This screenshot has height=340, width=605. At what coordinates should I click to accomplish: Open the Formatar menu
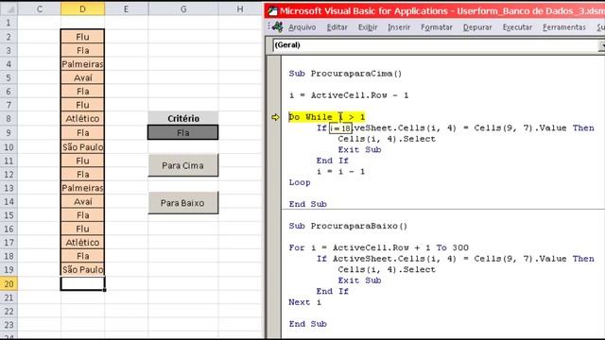(x=437, y=27)
